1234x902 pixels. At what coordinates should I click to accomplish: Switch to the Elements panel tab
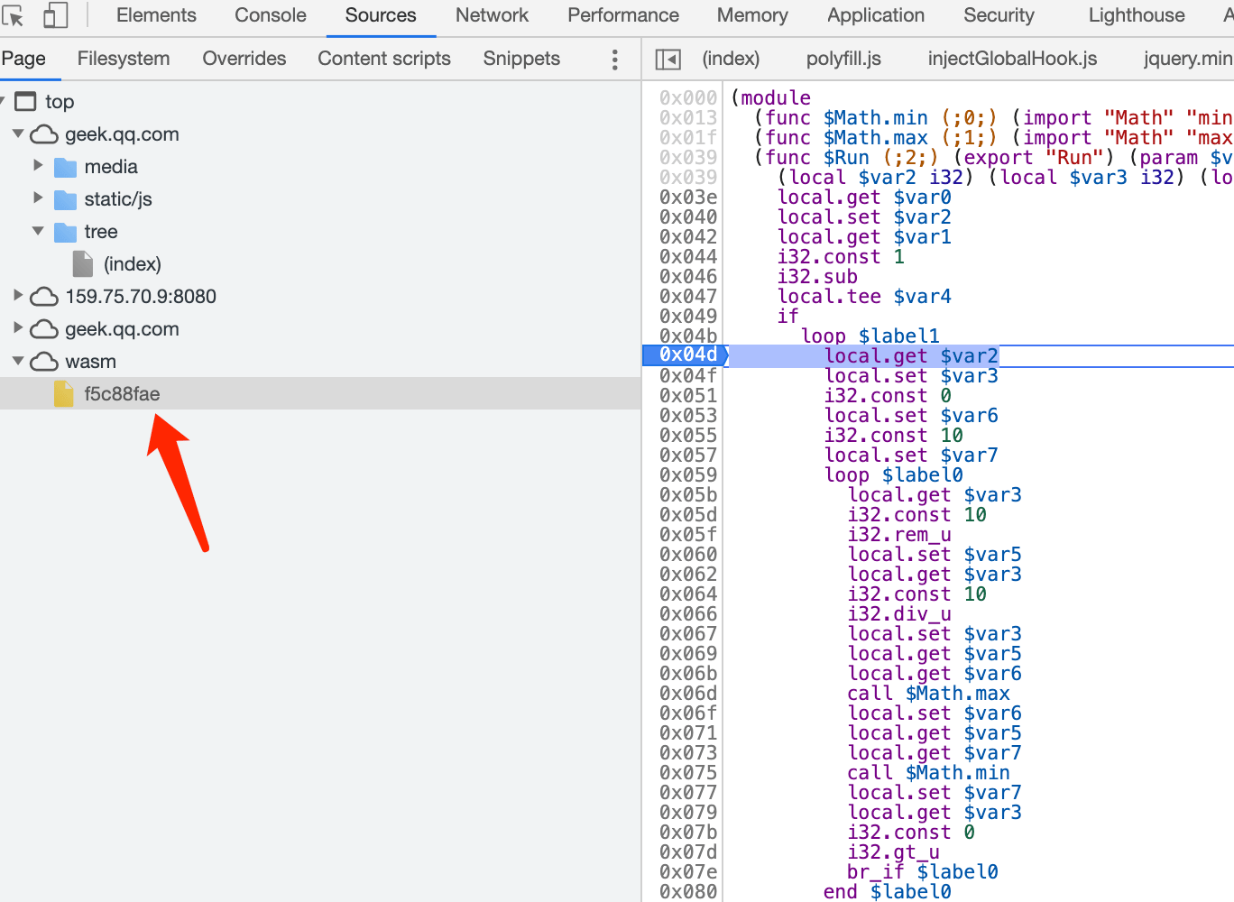pos(156,15)
